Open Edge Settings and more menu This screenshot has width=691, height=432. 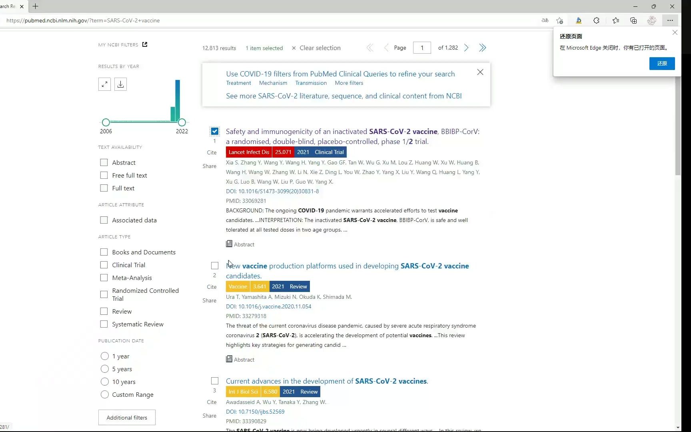(x=670, y=20)
